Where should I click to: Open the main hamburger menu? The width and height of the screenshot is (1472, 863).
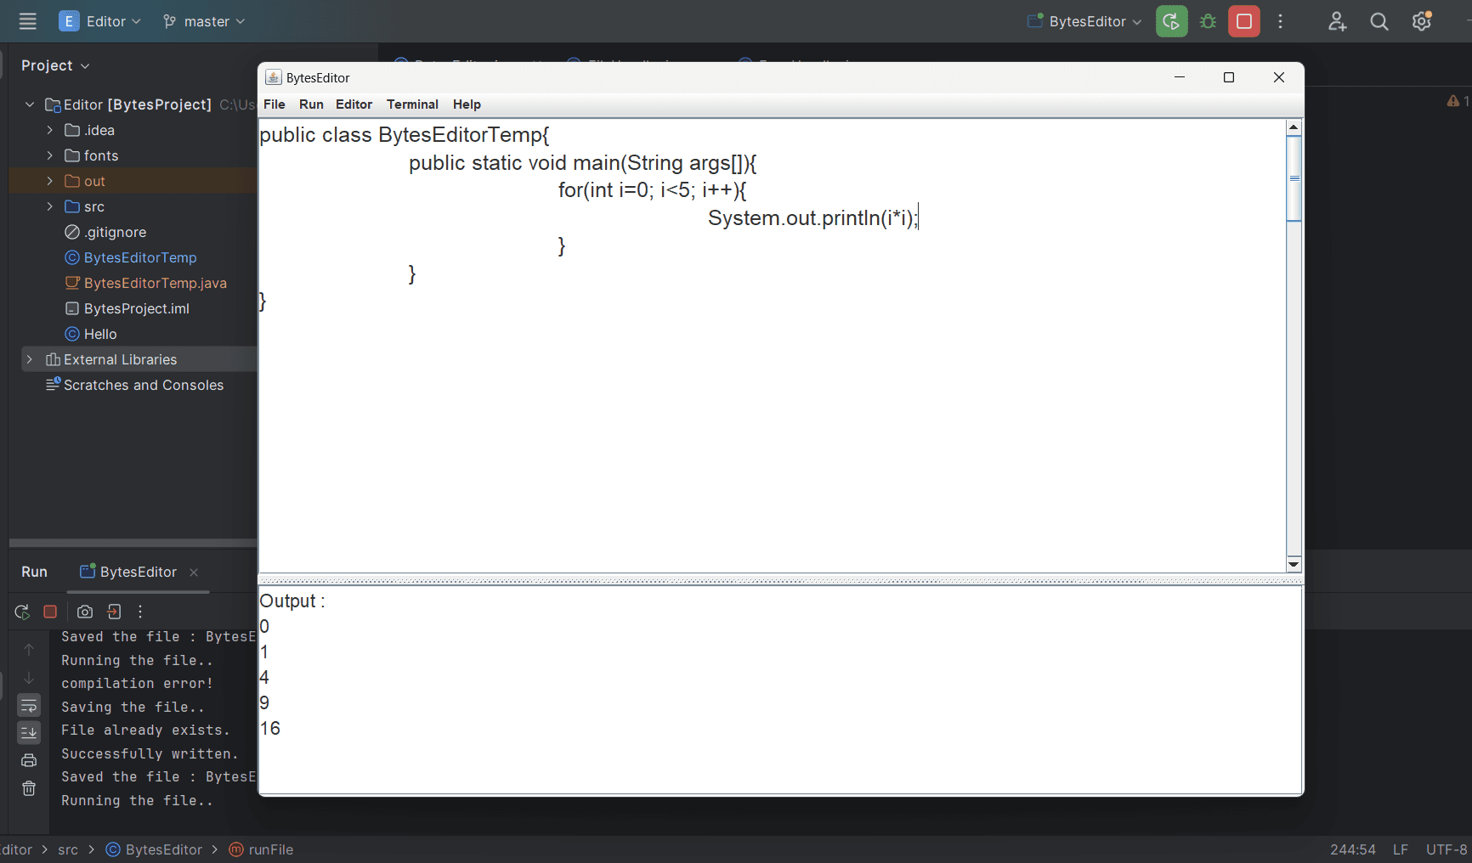coord(27,21)
